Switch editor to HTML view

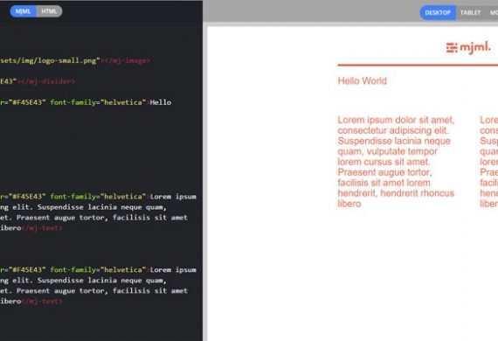point(49,11)
